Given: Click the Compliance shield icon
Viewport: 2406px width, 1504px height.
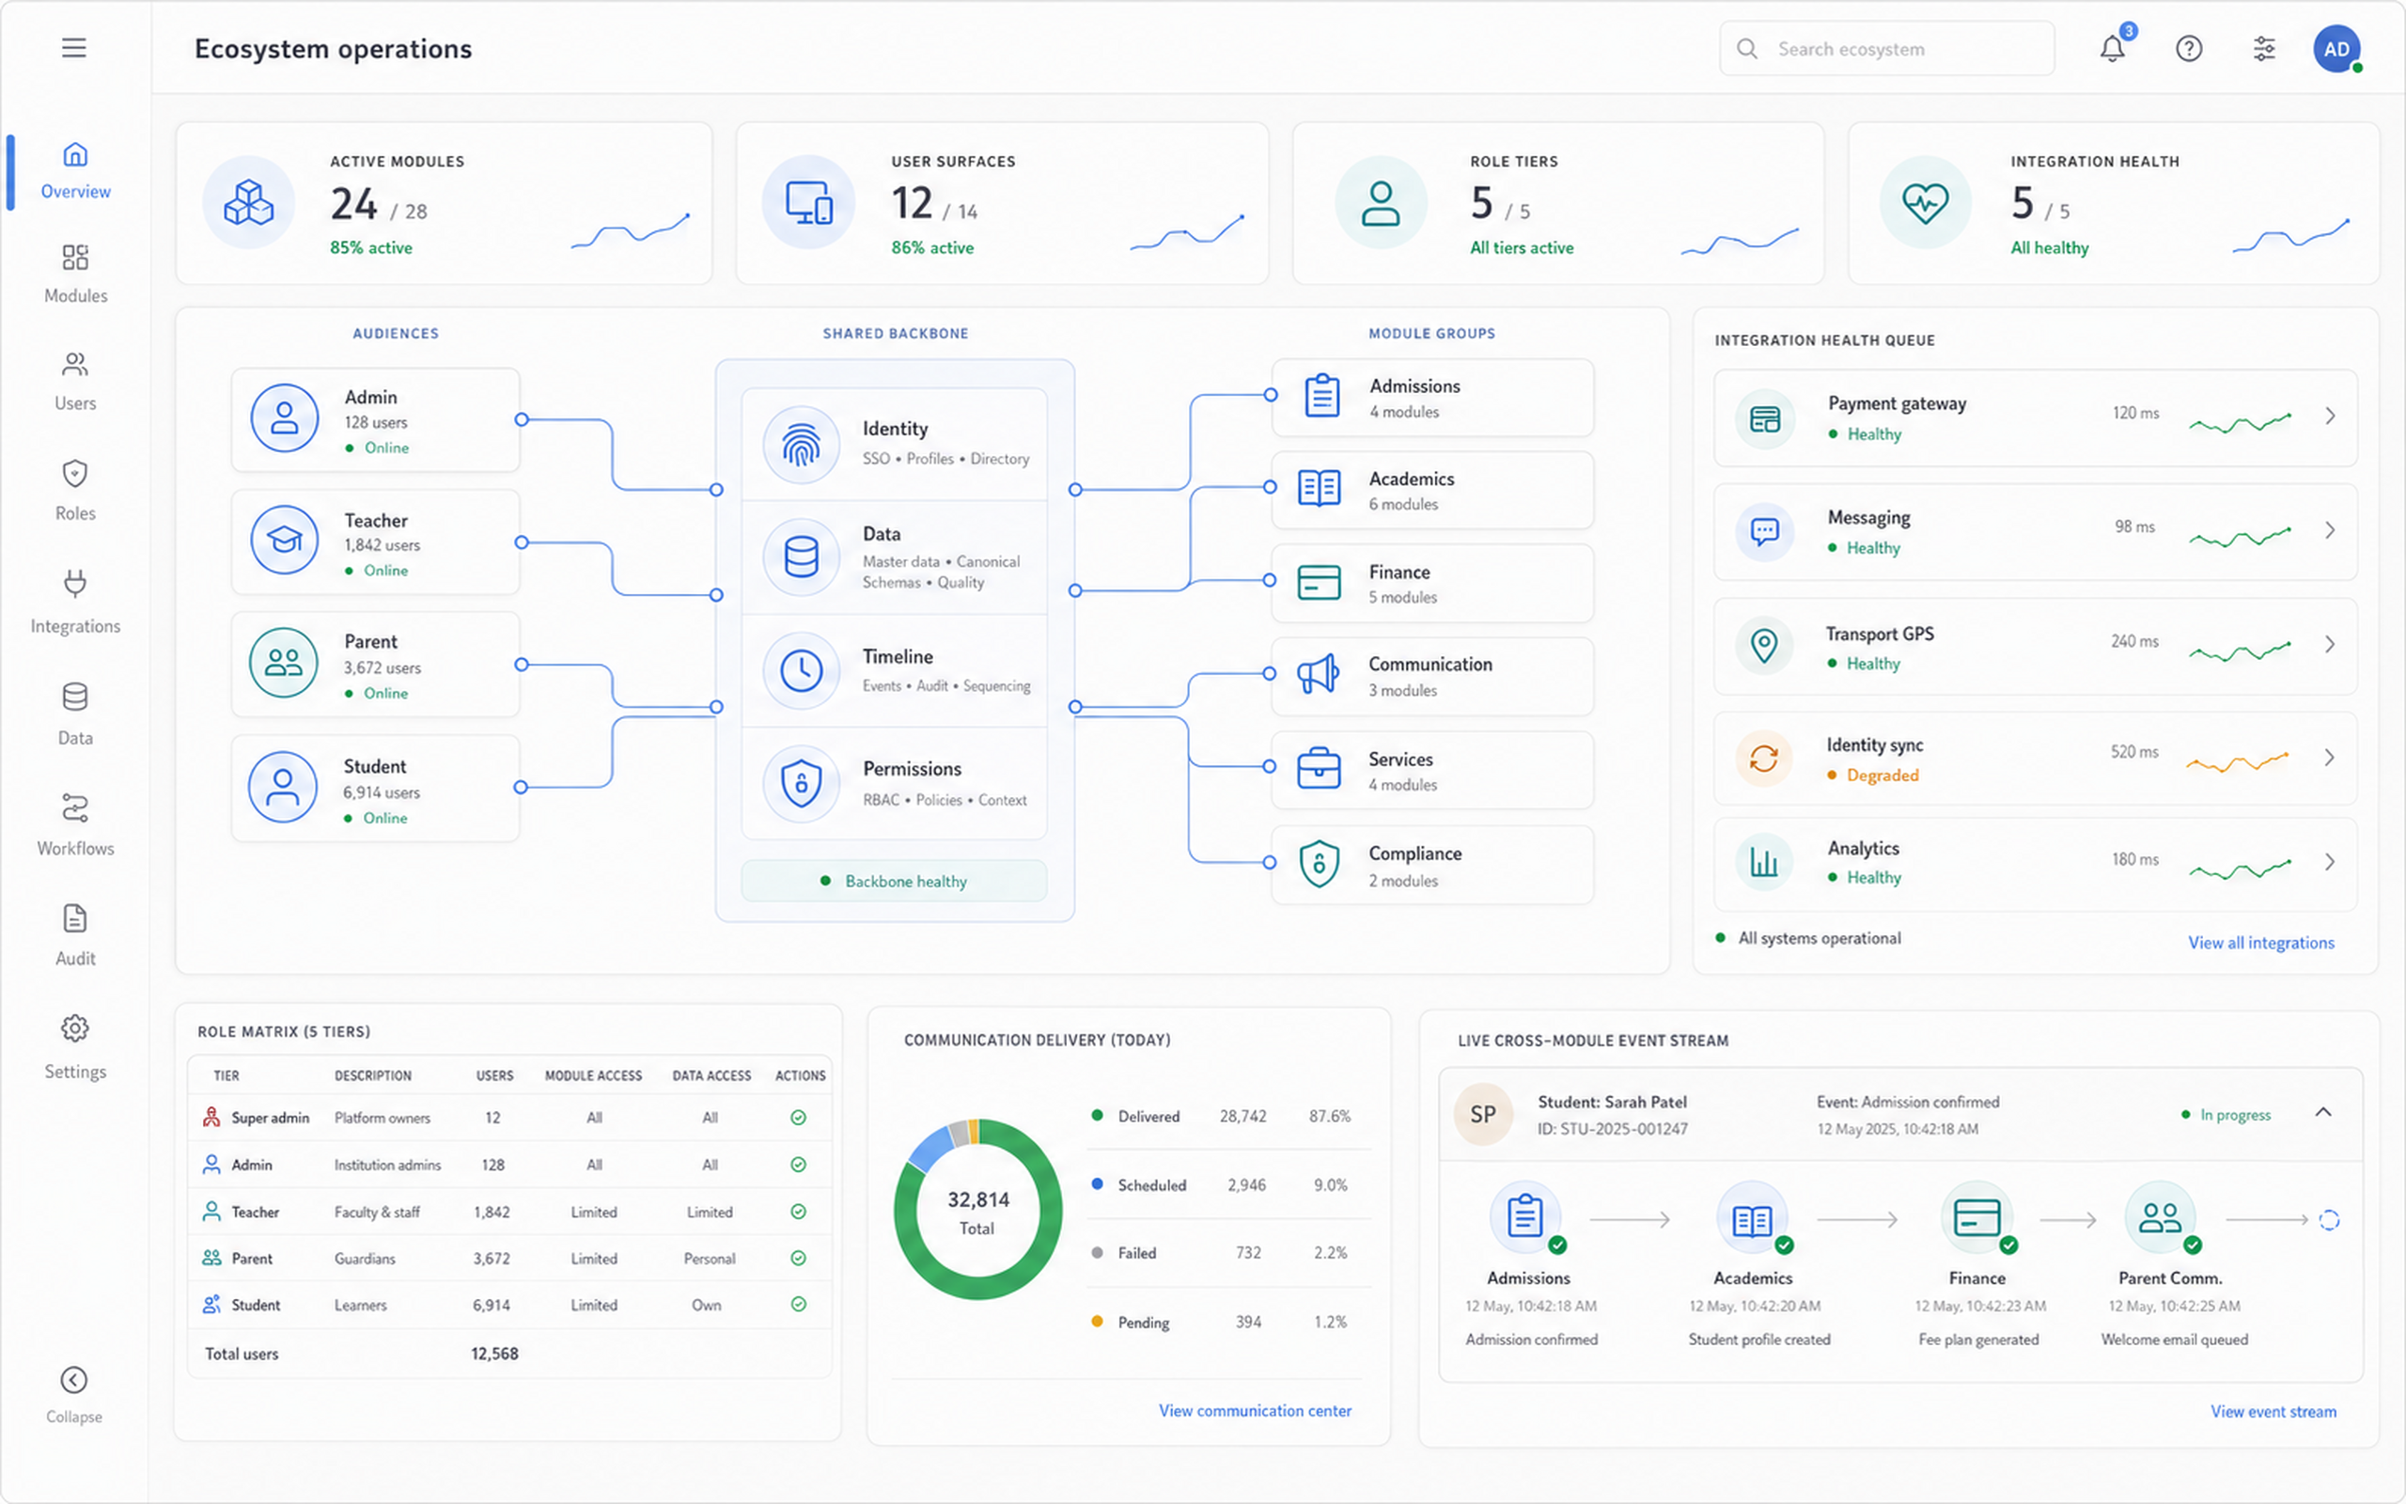Looking at the screenshot, I should [x=1319, y=864].
